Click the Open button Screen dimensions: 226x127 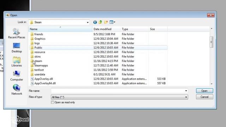pyautogui.click(x=204, y=91)
